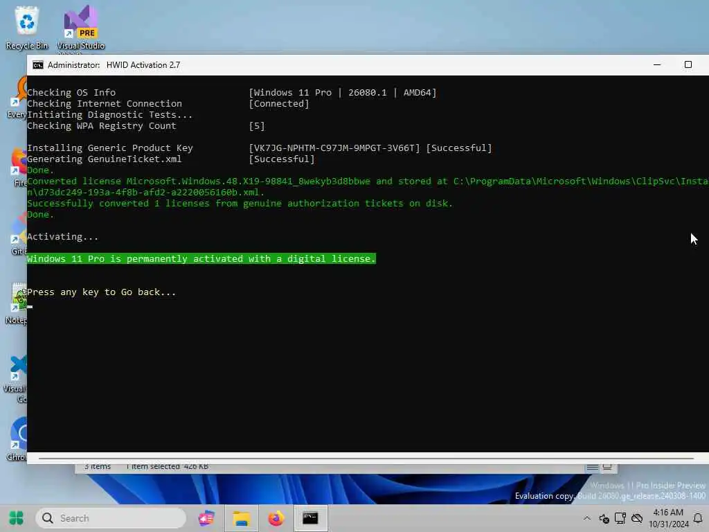The width and height of the screenshot is (709, 532).
Task: Click the 'Initiating Diagnostic Tests...' line
Action: [109, 115]
